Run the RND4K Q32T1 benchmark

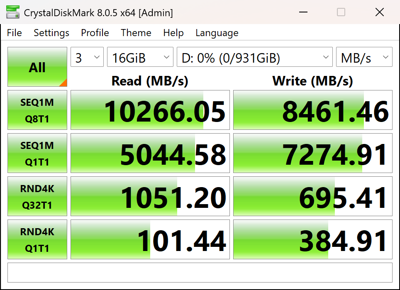coord(37,196)
